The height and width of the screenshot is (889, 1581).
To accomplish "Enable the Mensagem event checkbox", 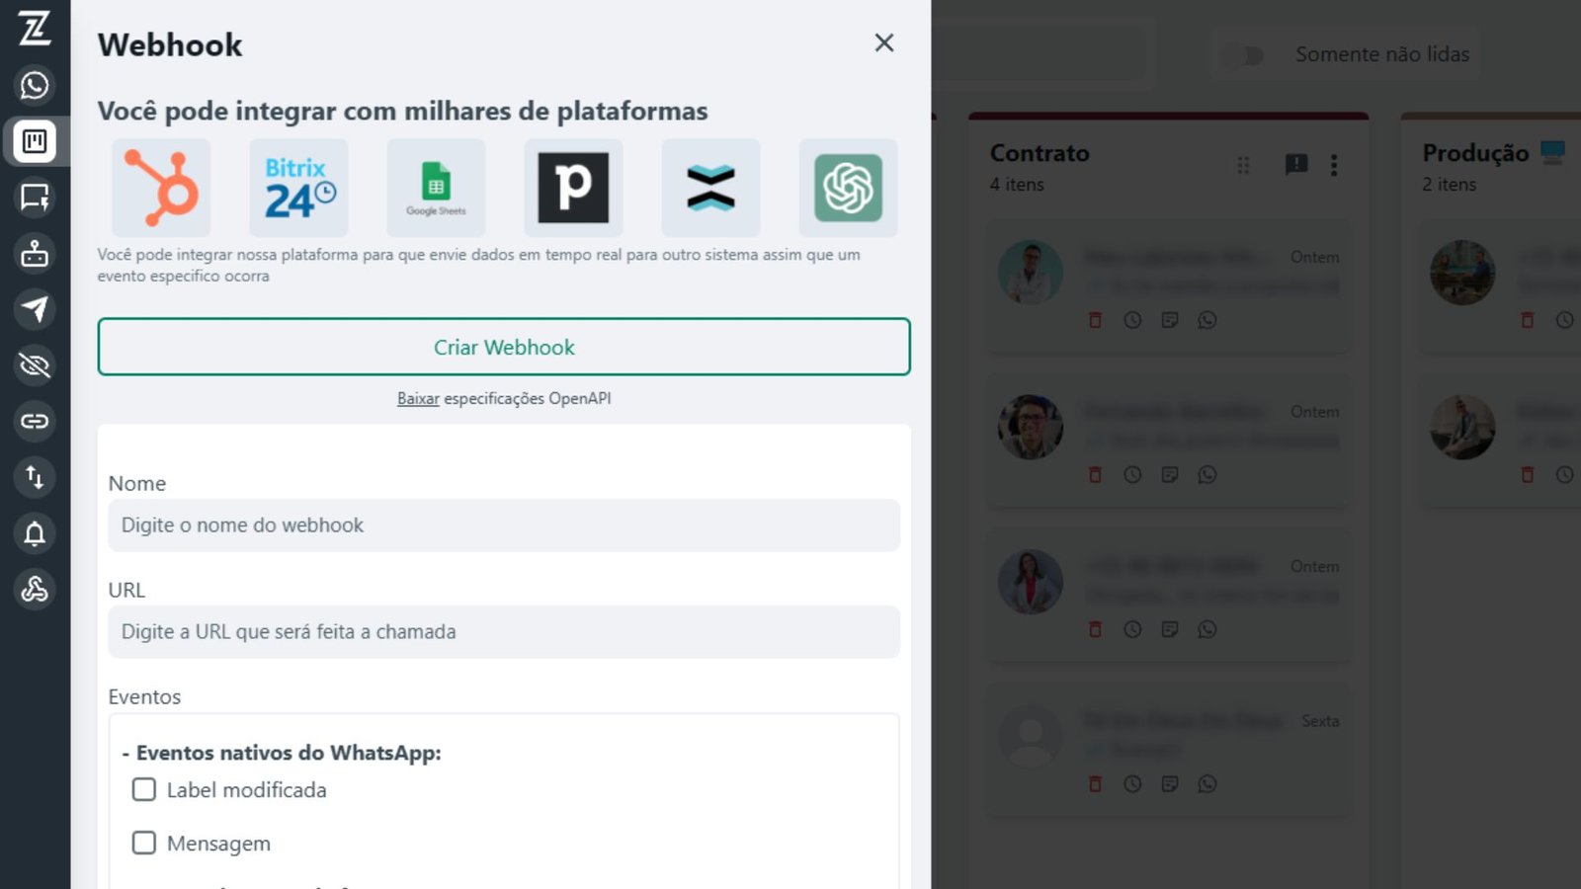I will click(144, 843).
